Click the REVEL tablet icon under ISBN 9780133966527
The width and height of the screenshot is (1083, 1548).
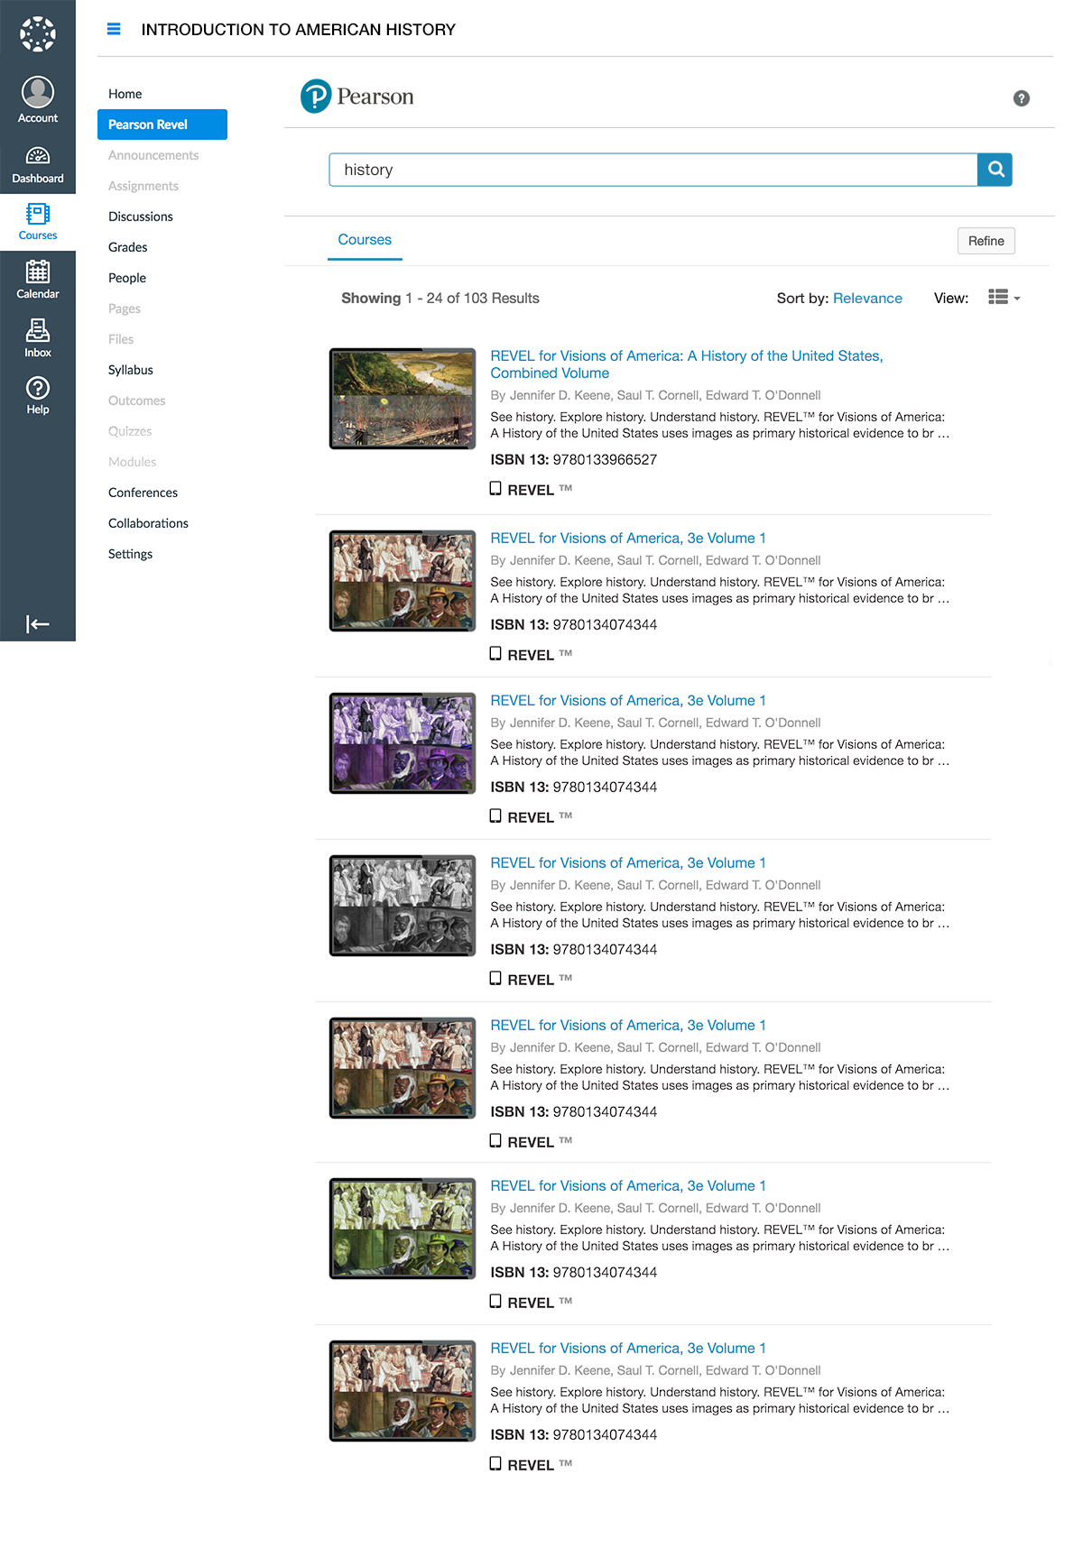pos(495,489)
